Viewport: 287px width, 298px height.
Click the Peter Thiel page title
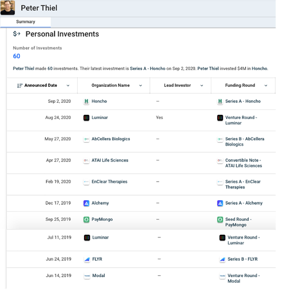tap(39, 8)
